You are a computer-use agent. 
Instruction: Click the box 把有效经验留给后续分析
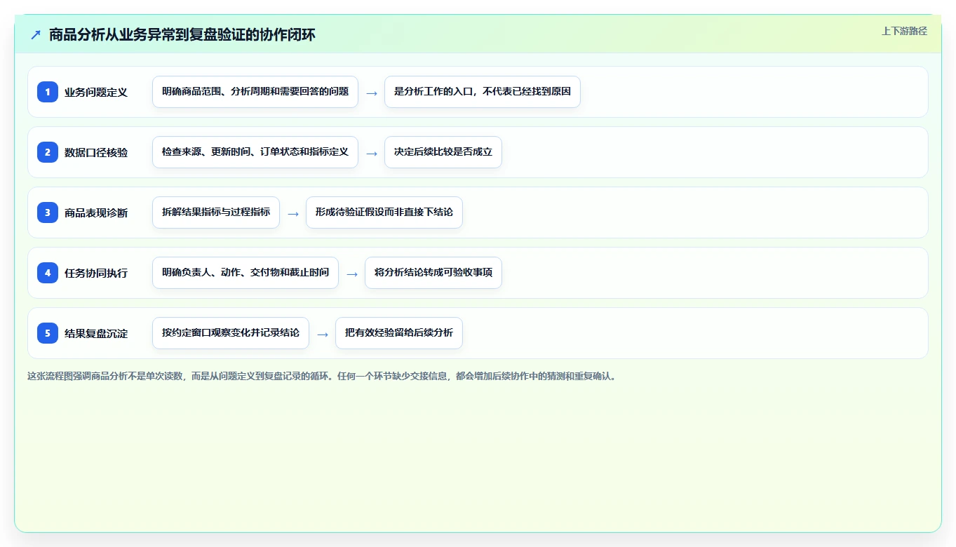coord(399,333)
